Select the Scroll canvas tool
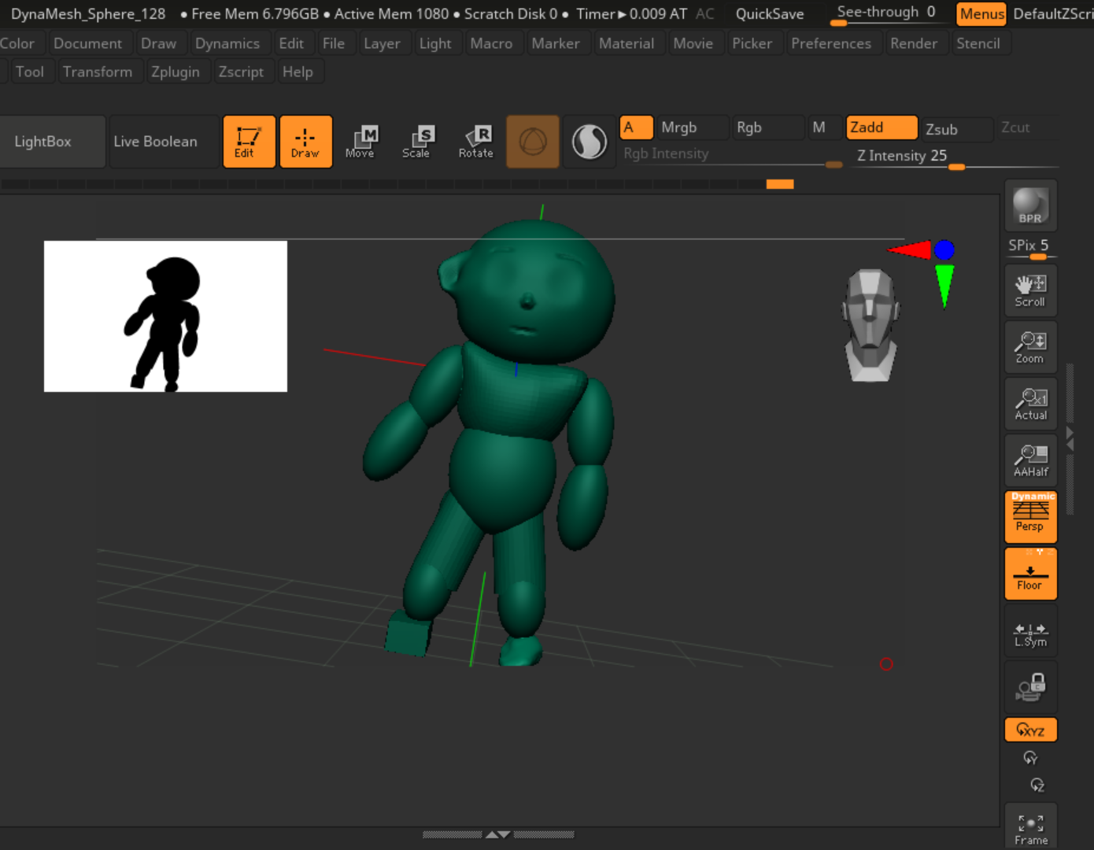This screenshot has width=1094, height=850. point(1030,290)
